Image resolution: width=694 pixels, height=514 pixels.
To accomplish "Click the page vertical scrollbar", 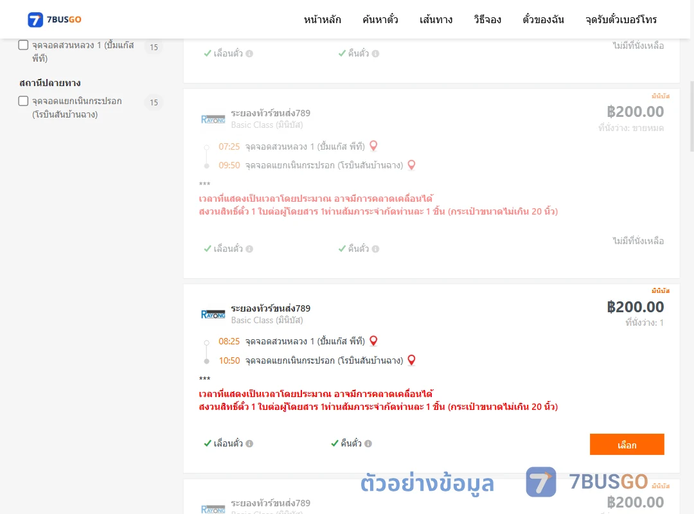I will pyautogui.click(x=691, y=116).
